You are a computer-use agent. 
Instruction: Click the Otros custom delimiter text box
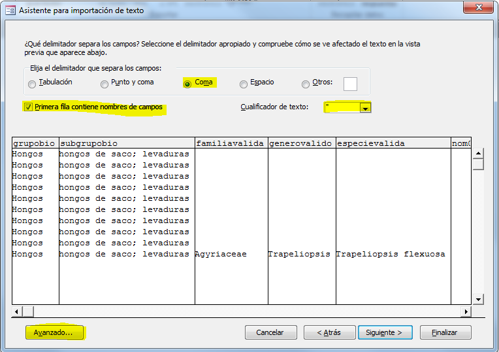coord(351,84)
